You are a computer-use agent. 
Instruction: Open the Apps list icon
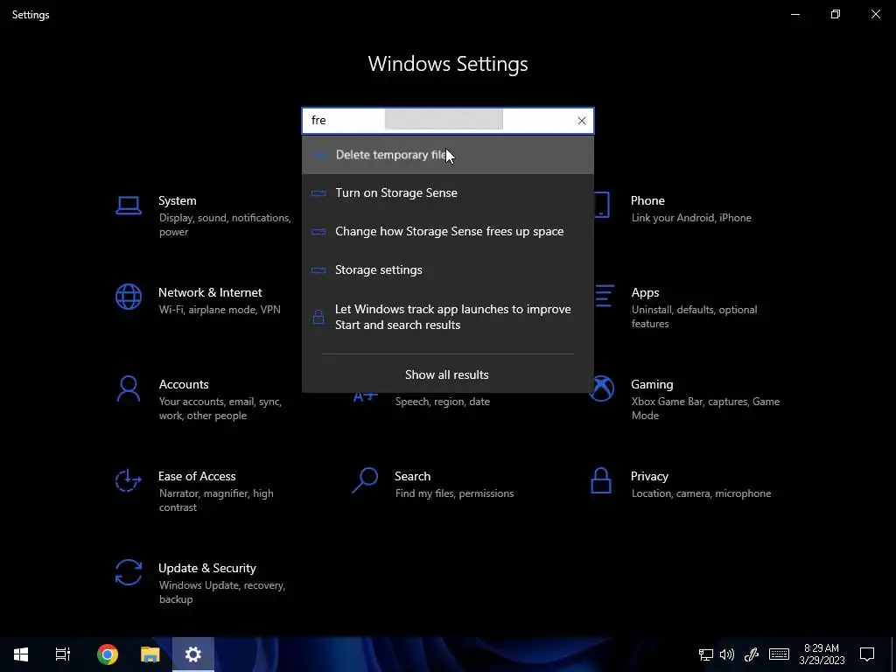click(x=604, y=297)
